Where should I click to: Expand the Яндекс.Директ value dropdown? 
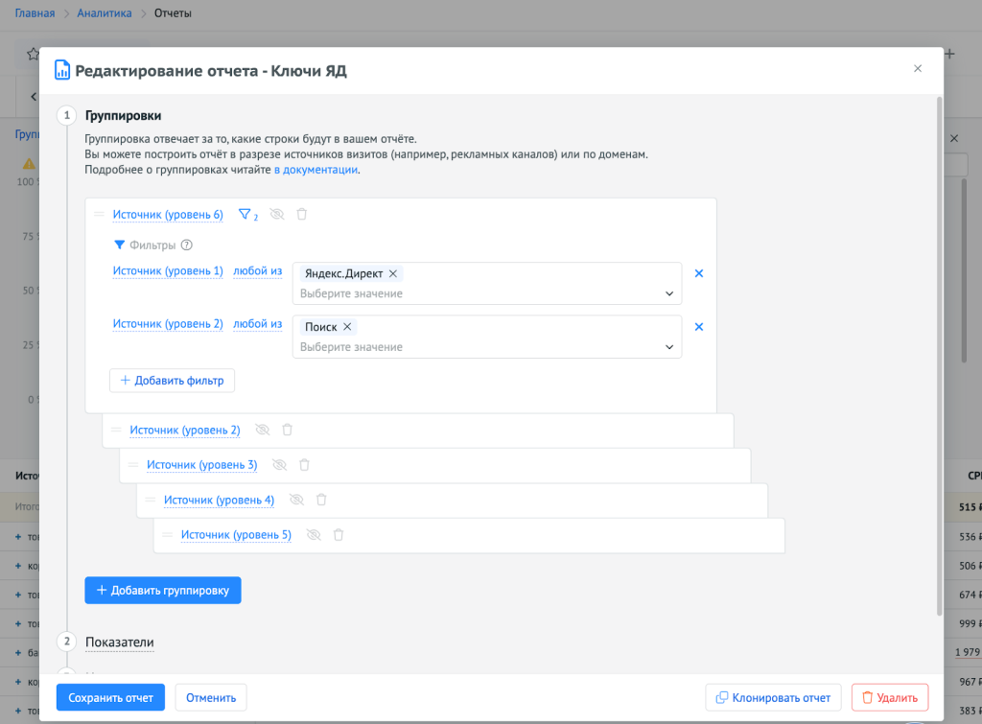point(669,293)
